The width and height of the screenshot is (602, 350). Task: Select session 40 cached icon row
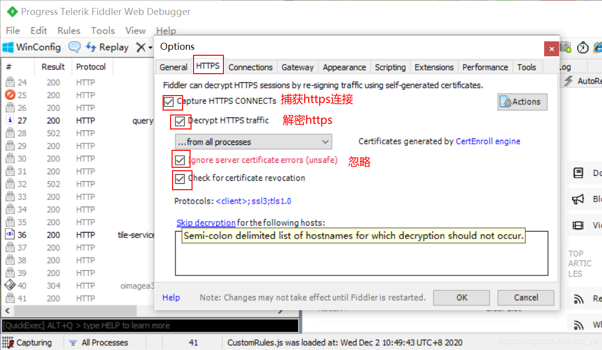coord(10,286)
